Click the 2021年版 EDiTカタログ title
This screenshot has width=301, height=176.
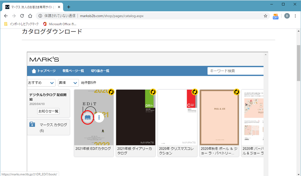click(x=93, y=149)
